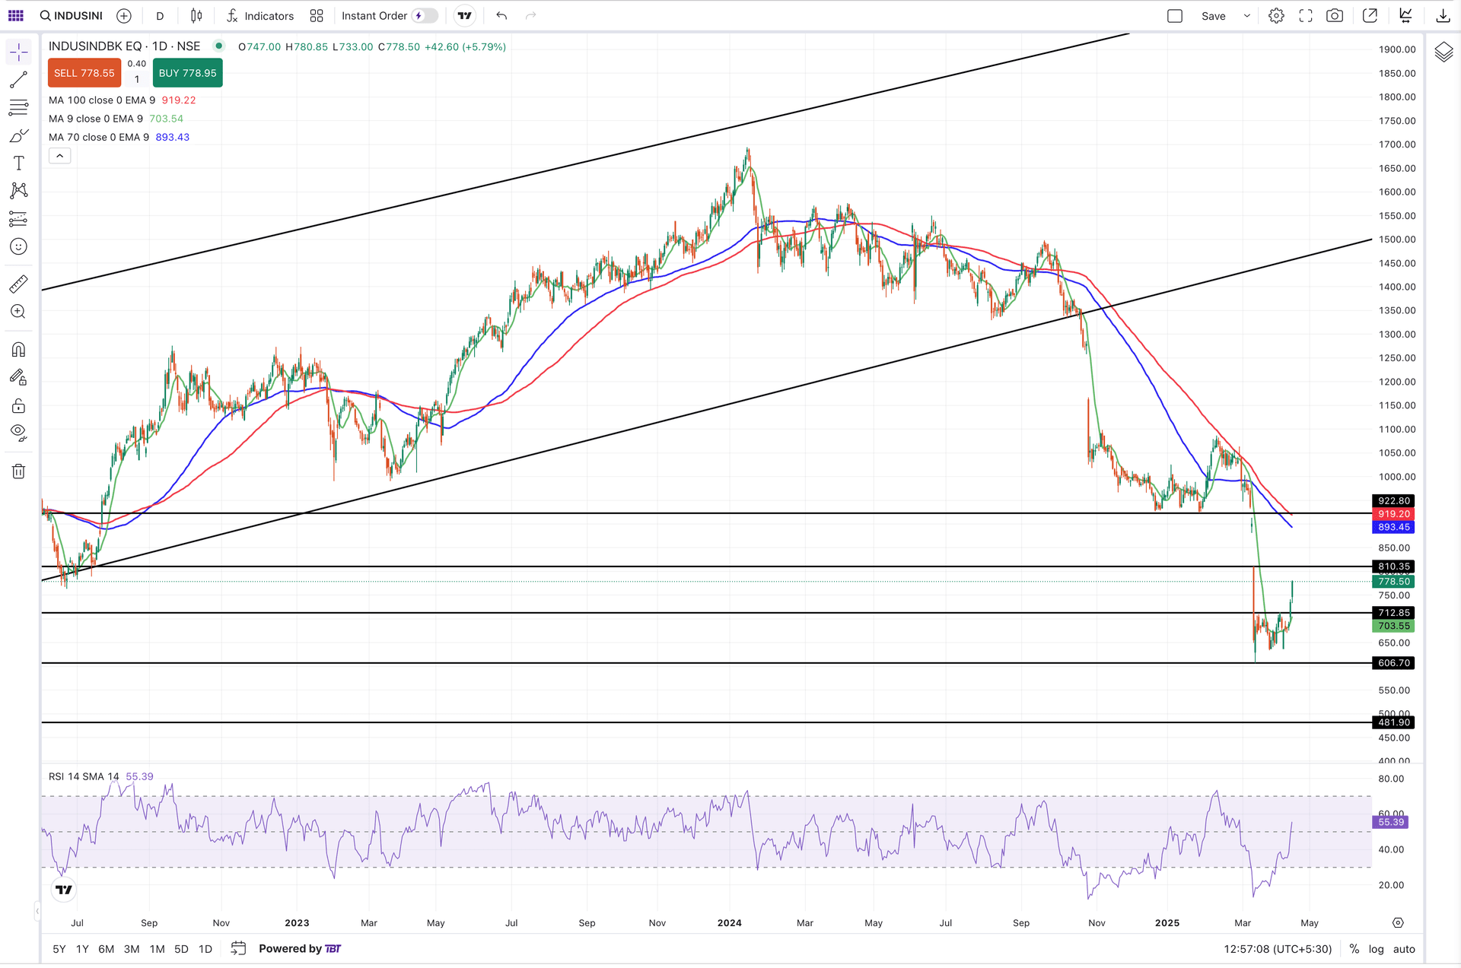This screenshot has height=968, width=1461.
Task: Open the layers object tree panel
Action: [1443, 52]
